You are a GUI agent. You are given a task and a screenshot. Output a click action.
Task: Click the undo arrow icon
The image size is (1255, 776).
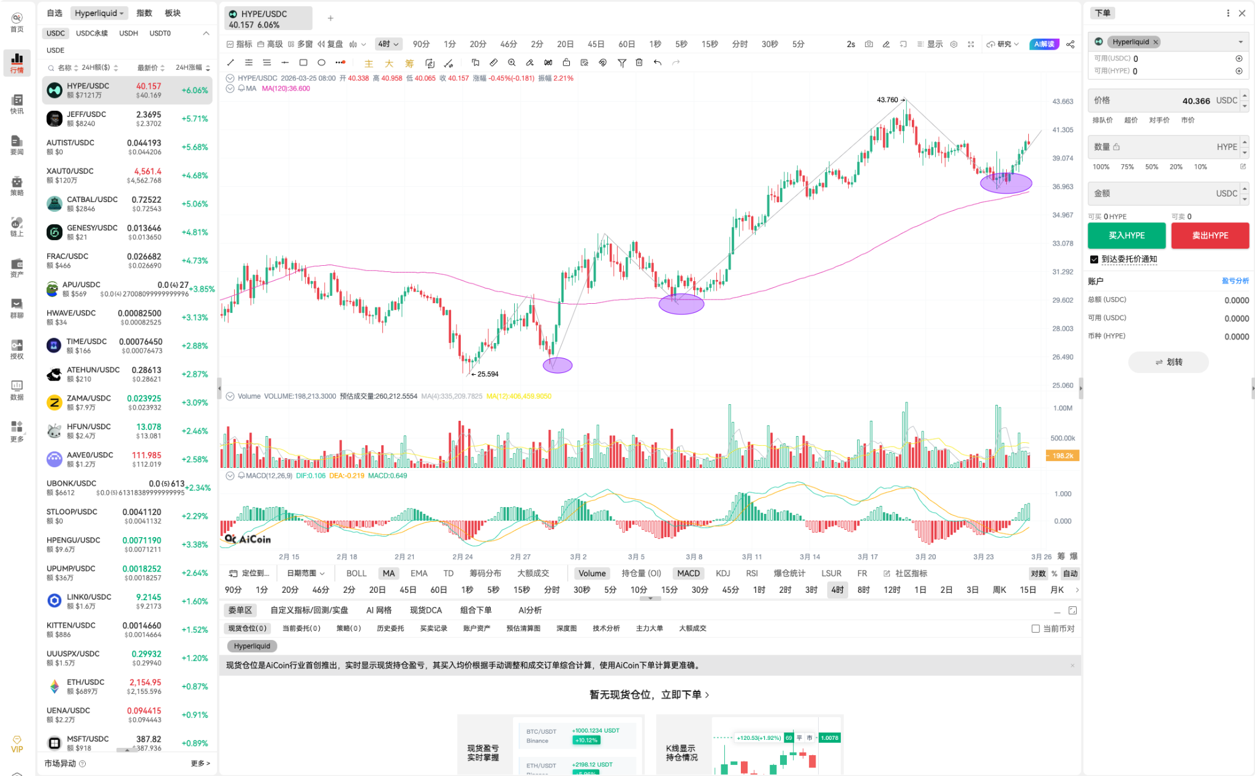(x=658, y=62)
